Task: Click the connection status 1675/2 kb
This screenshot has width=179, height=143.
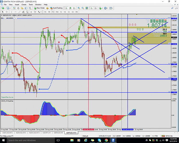Action: coord(167,136)
